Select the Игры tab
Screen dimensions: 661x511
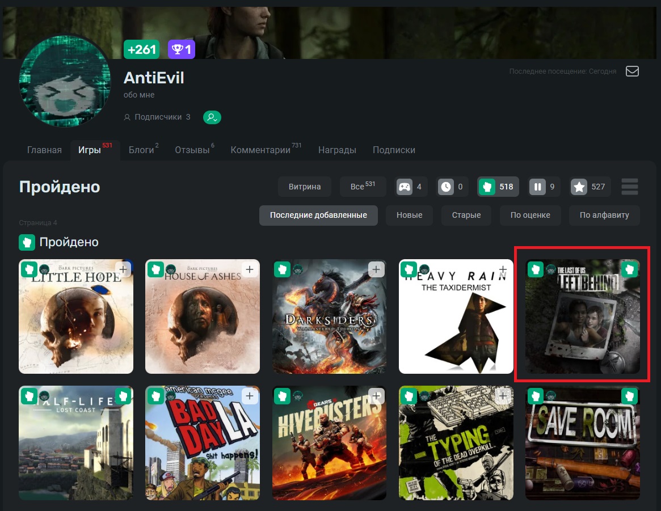pos(95,150)
